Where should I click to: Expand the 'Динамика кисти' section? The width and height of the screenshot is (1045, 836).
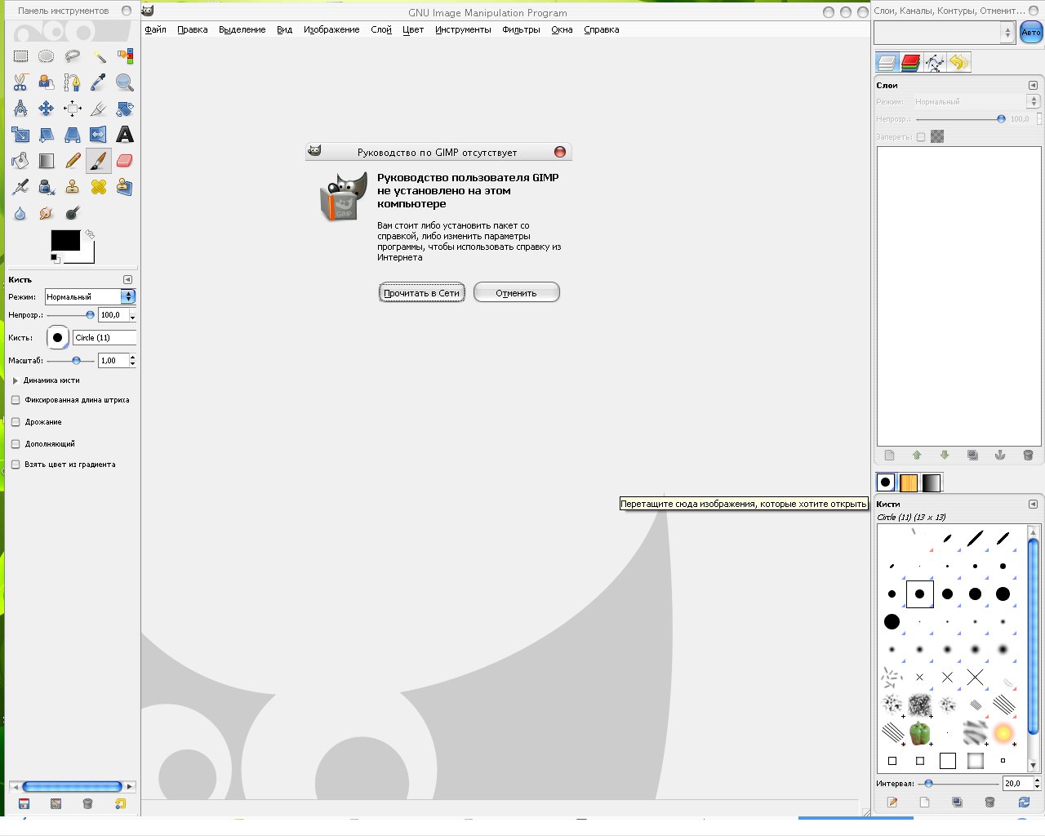16,380
